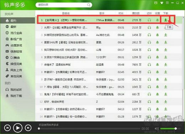
Task: Click bell icon in row 4 (2812 万)
Action: pos(157,42)
